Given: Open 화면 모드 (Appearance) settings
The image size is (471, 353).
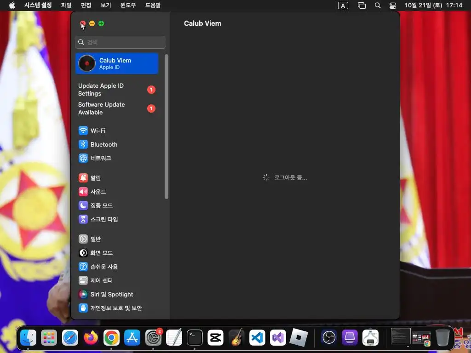Looking at the screenshot, I should pos(117,253).
